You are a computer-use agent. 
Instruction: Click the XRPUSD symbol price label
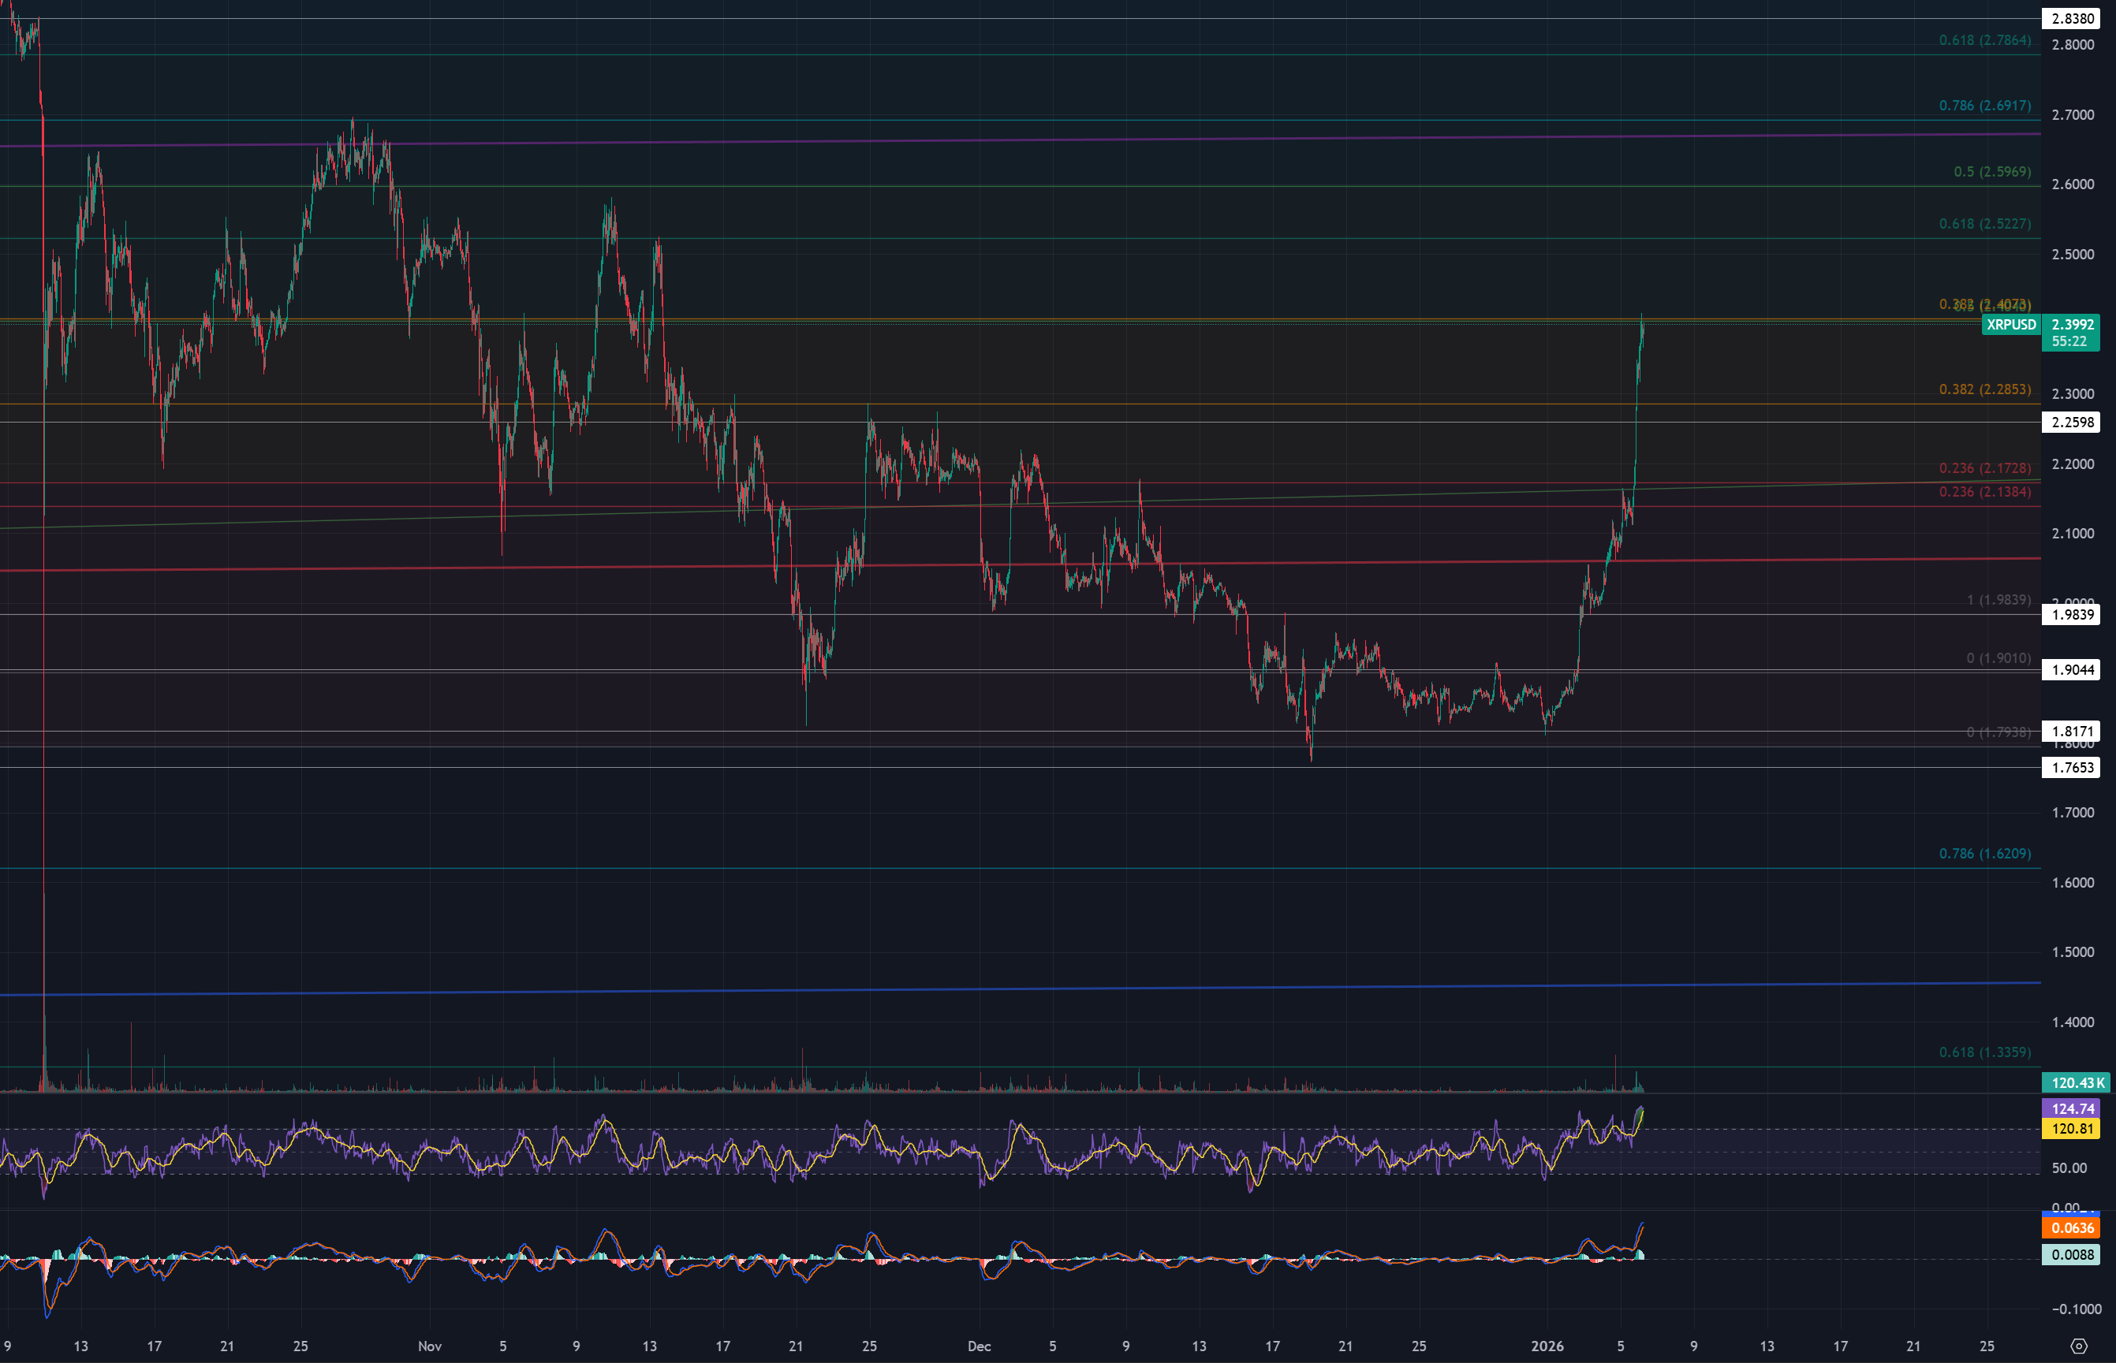tap(2010, 325)
